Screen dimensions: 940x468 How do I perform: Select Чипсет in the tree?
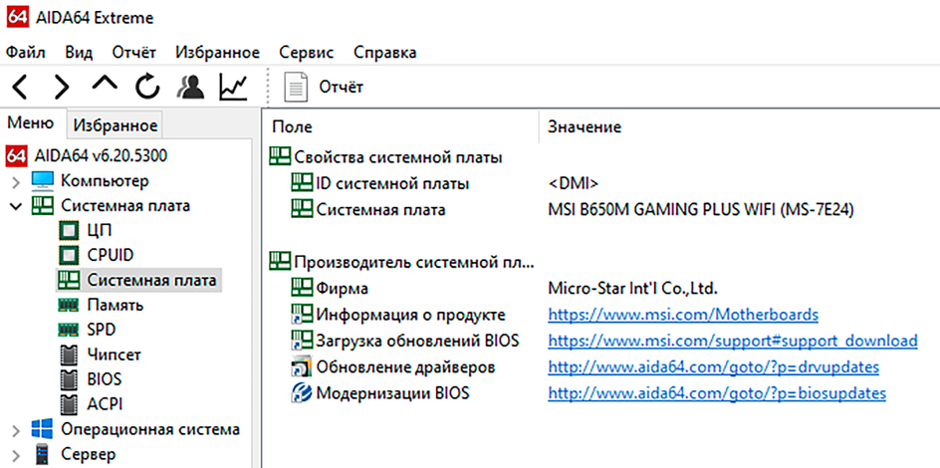(x=114, y=355)
